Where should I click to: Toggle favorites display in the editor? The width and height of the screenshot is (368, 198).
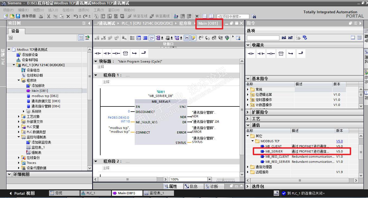(x=193, y=38)
